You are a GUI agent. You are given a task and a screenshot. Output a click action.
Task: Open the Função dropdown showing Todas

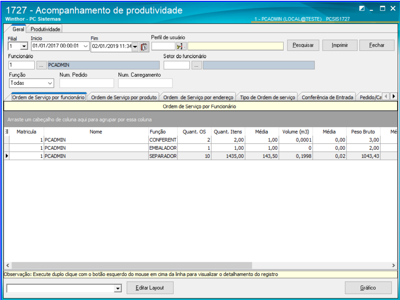click(x=50, y=83)
